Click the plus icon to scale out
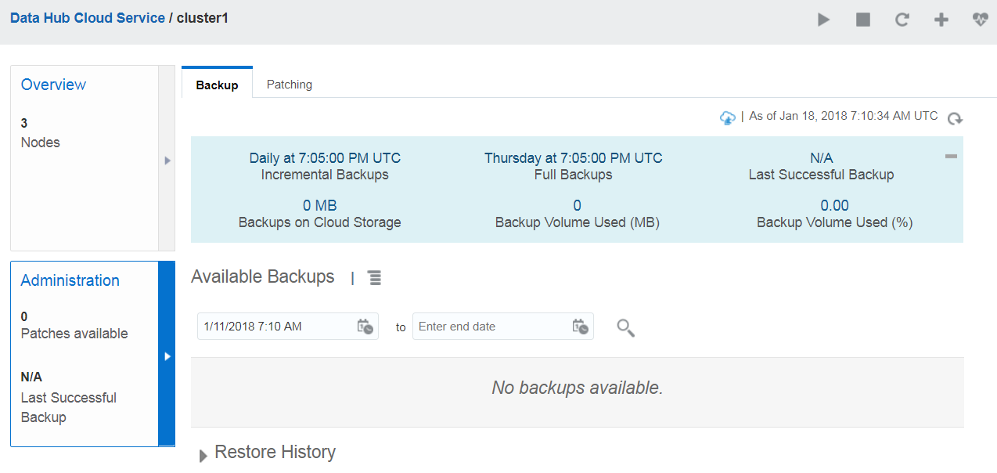Viewport: 997px width, 473px height. (x=941, y=20)
